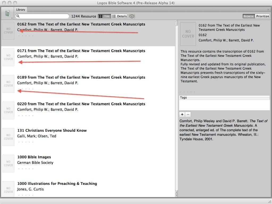The width and height of the screenshot is (272, 204).
Task: Click No Cover thumbnail for 0220 resource
Action: (x=8, y=110)
